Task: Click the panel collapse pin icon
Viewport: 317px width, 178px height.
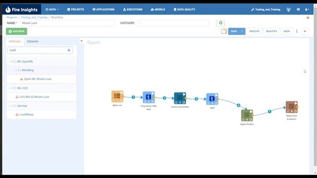Action: 81,41
